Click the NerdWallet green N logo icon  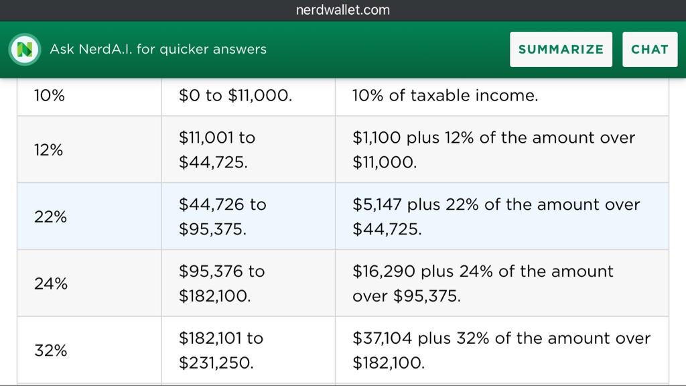tap(25, 50)
